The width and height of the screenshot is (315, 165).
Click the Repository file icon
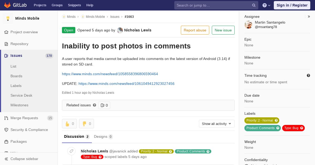[6, 44]
